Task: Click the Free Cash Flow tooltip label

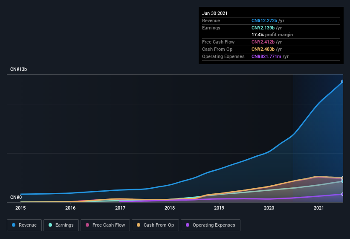Action: [218, 42]
